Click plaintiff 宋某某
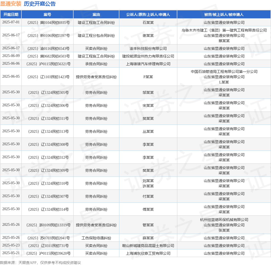This screenshot has width=271, height=265. pos(148,105)
